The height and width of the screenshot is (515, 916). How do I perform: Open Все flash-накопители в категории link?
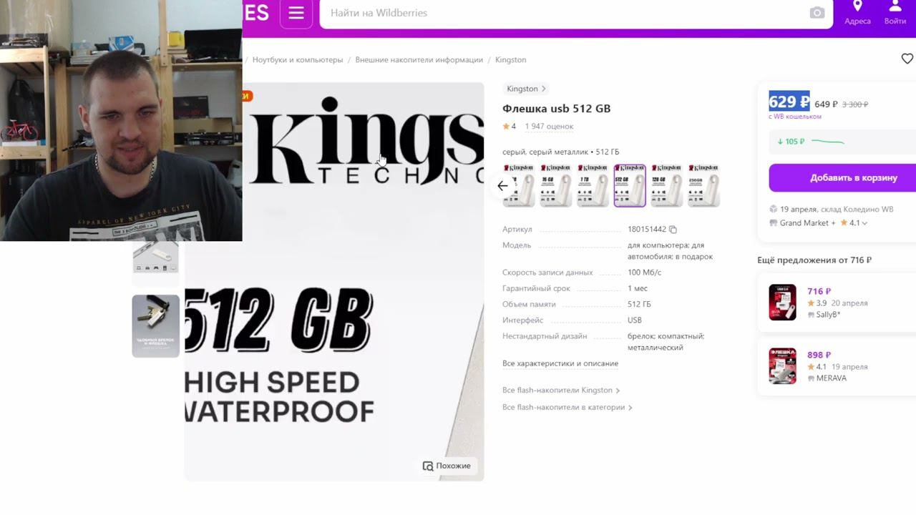[567, 408]
